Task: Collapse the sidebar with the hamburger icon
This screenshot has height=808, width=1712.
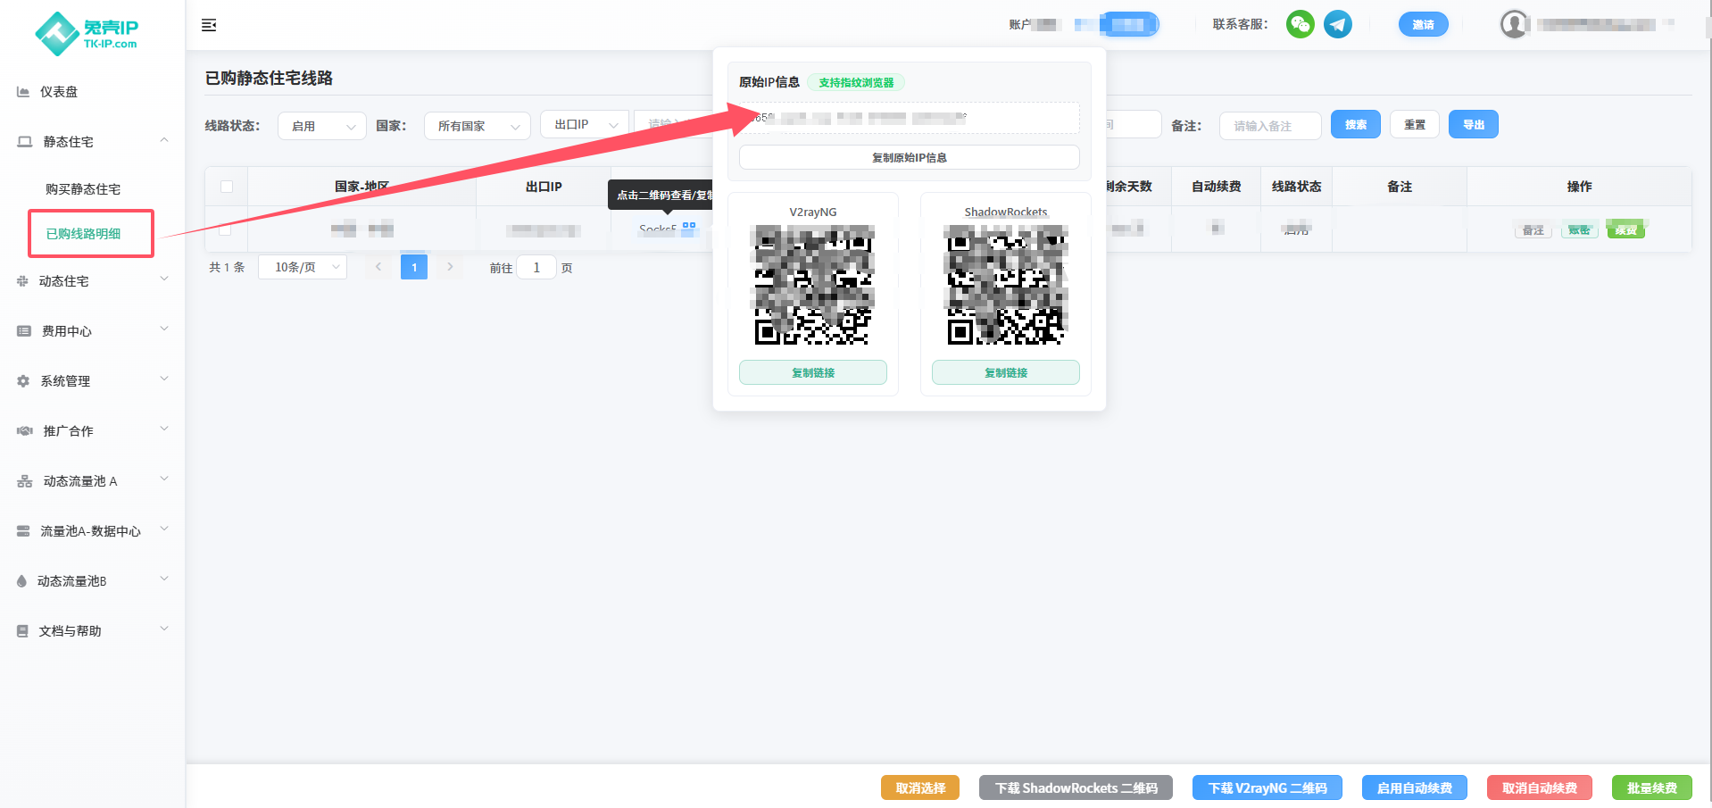Action: point(209,25)
